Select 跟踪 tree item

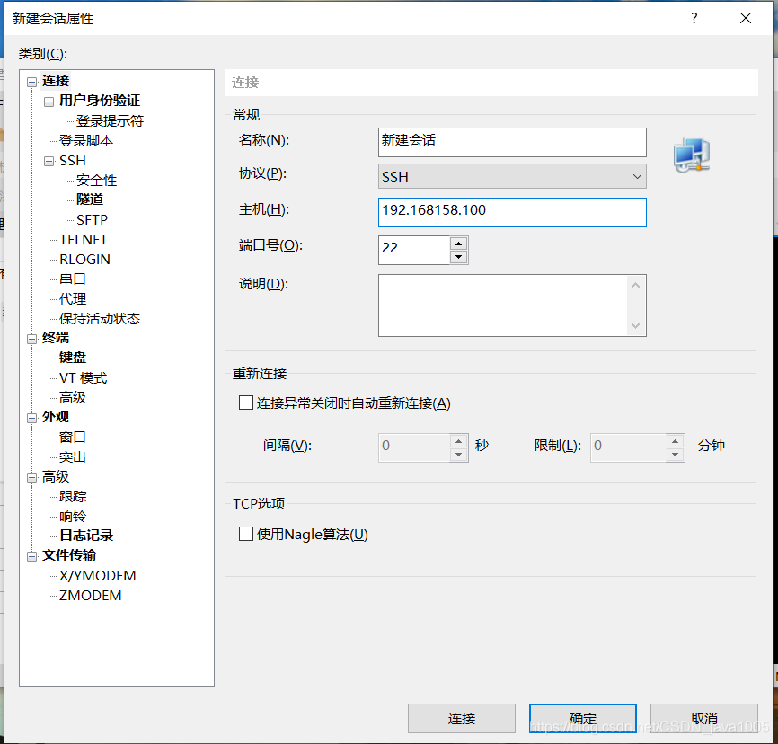[x=73, y=496]
